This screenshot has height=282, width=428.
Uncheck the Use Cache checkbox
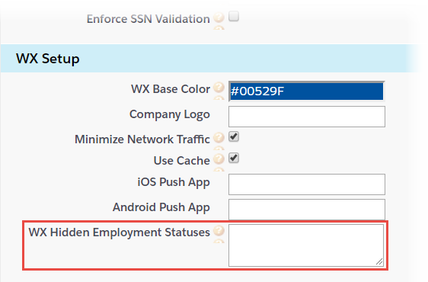(x=234, y=158)
